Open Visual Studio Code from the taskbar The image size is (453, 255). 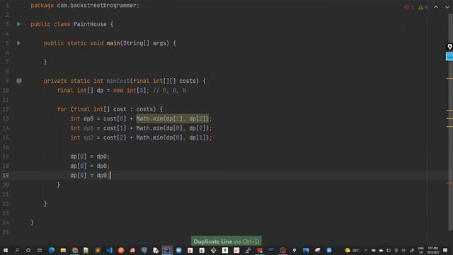(x=110, y=250)
